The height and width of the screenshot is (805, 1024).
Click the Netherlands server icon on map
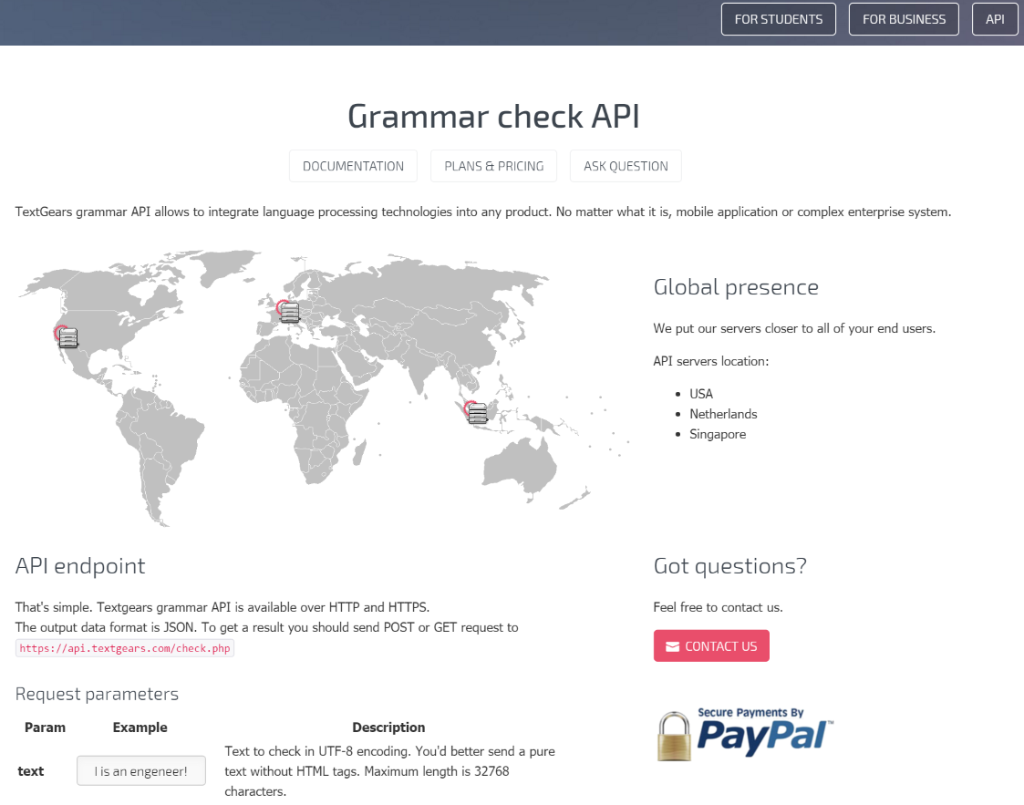pyautogui.click(x=289, y=312)
